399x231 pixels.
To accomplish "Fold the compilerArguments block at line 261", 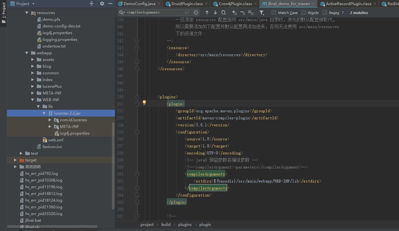I will (137, 174).
